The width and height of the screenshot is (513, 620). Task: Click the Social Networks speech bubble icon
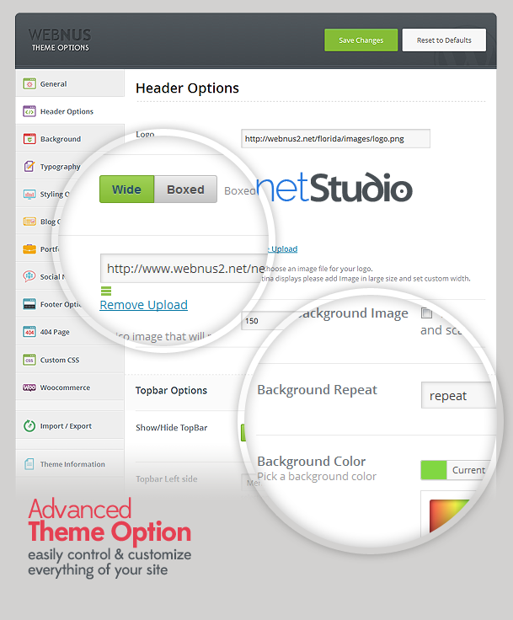pos(29,276)
